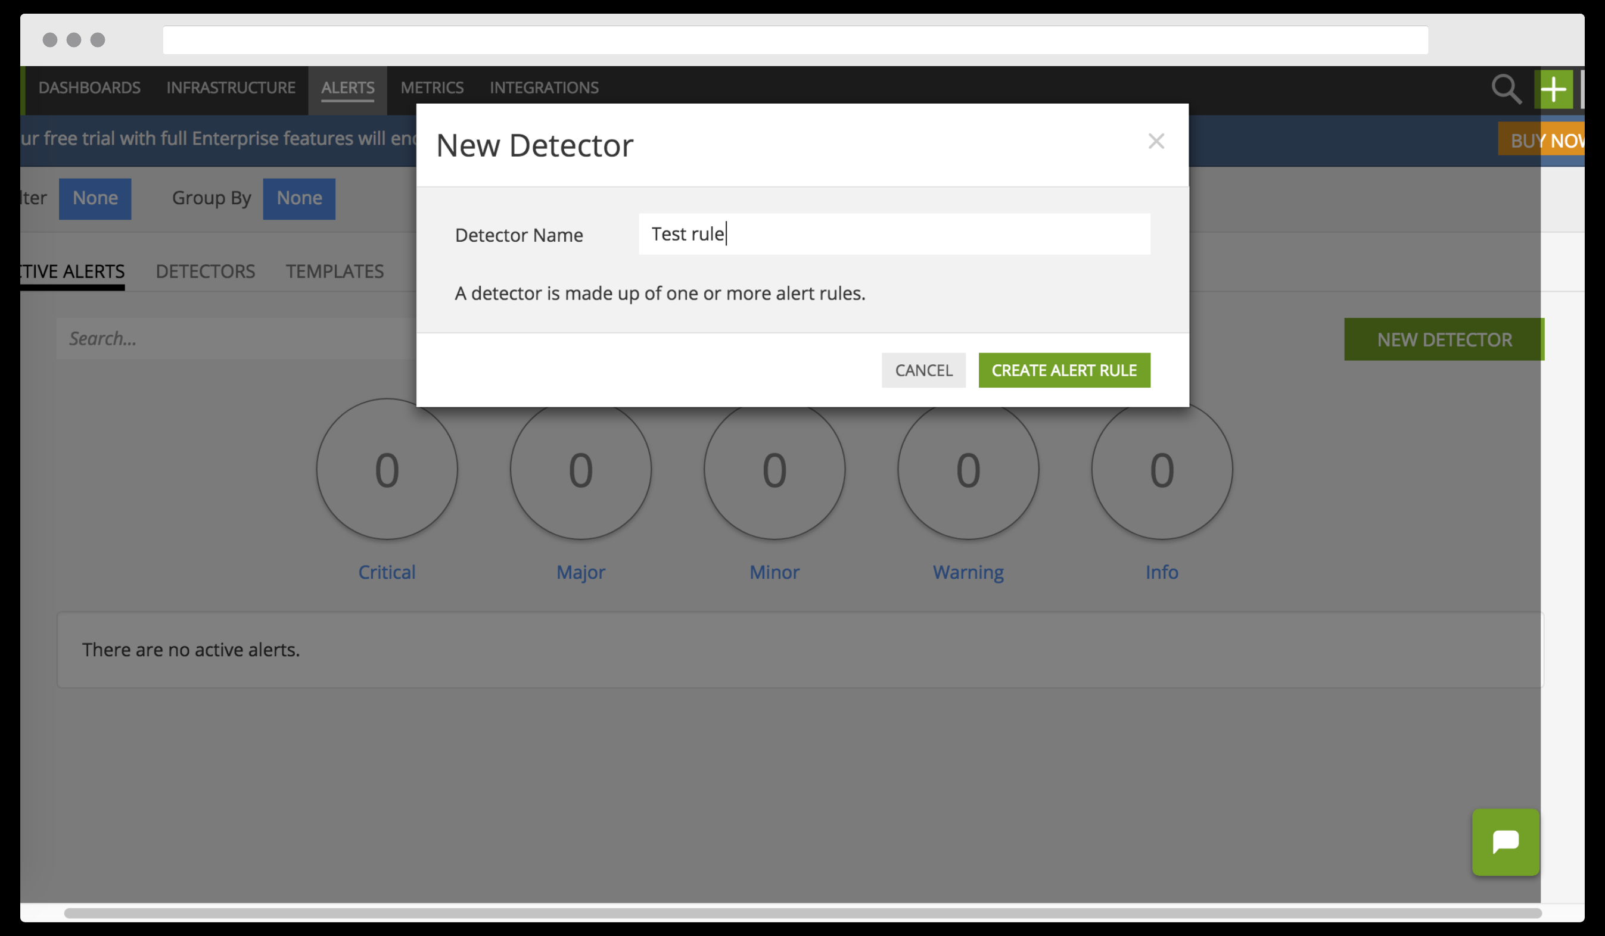
Task: Select the Integrations navigation item
Action: coord(543,88)
